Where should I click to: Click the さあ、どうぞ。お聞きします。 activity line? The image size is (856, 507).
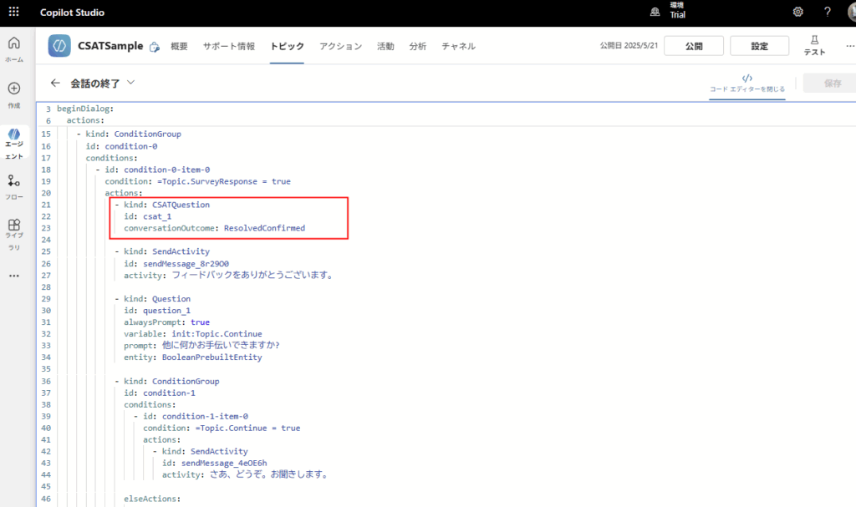point(246,474)
